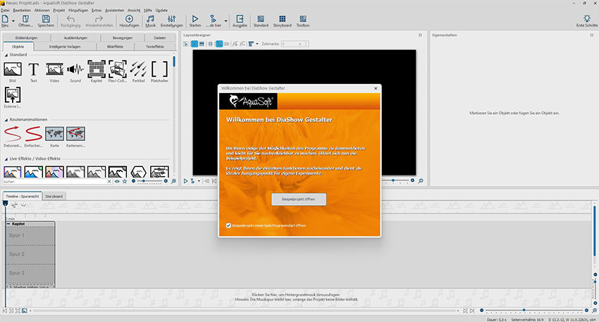Uncheck Beispielprojekt immer beim Programmstart öffnen
Viewport: 599px width, 322px height.
[x=228, y=225]
